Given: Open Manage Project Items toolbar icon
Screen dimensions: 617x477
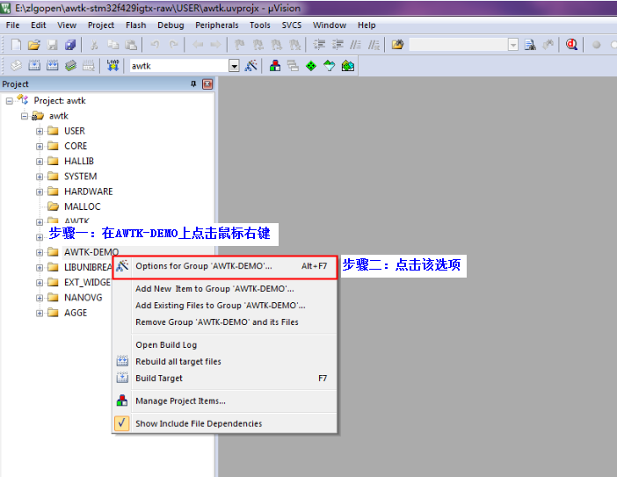Looking at the screenshot, I should [x=275, y=65].
